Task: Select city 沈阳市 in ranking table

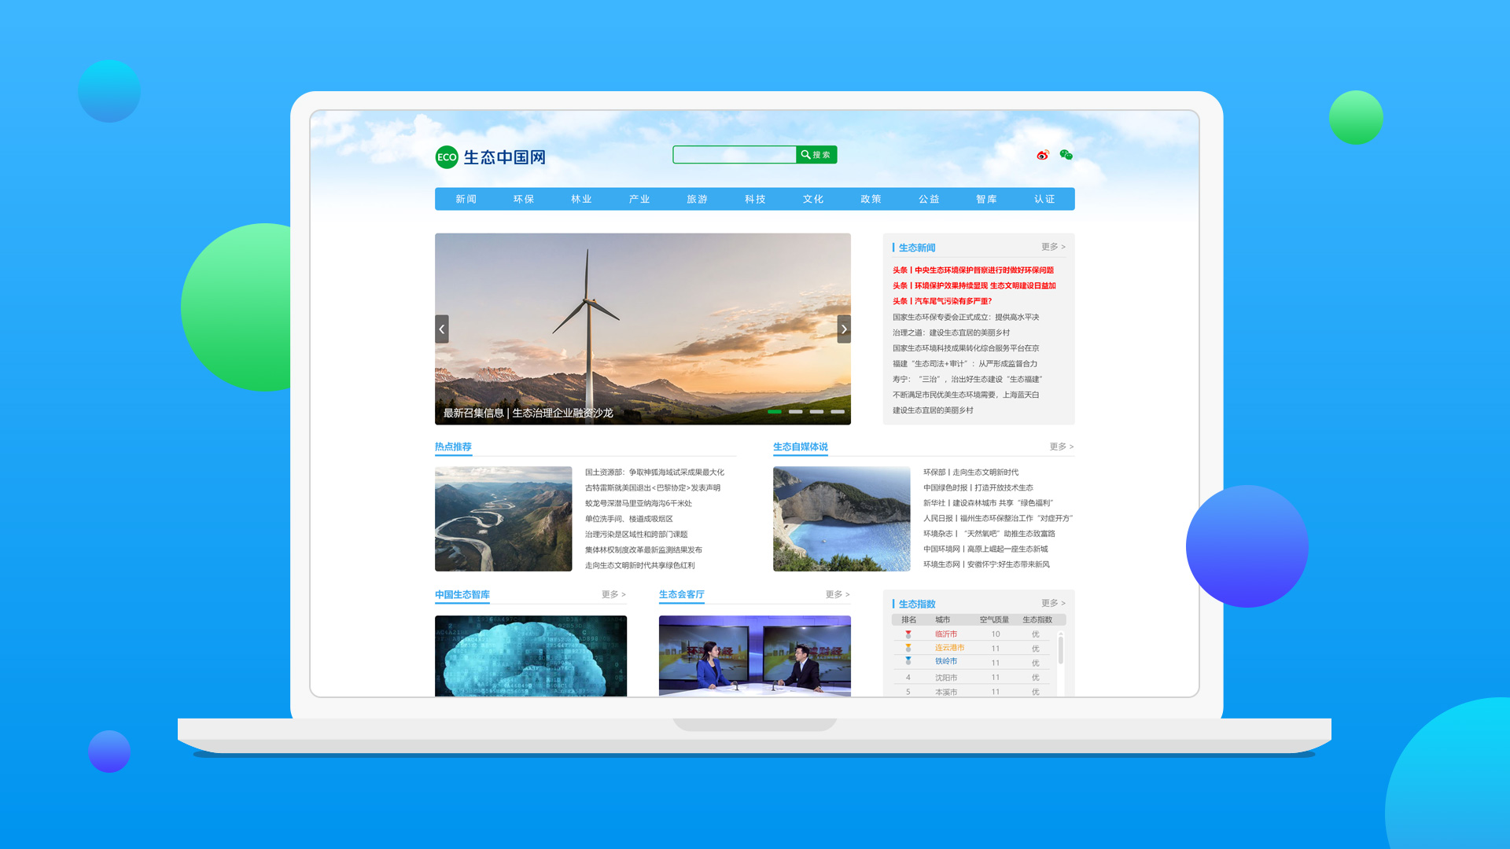Action: click(946, 678)
